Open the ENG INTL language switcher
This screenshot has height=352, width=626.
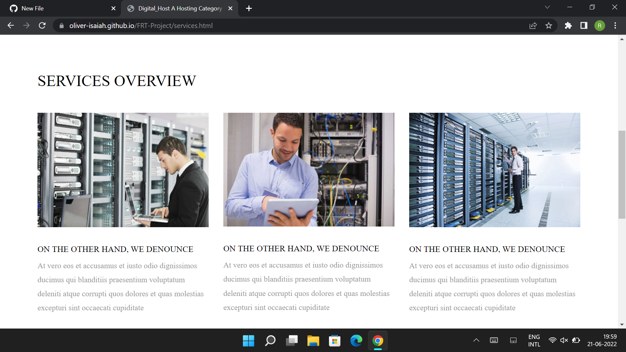point(534,341)
